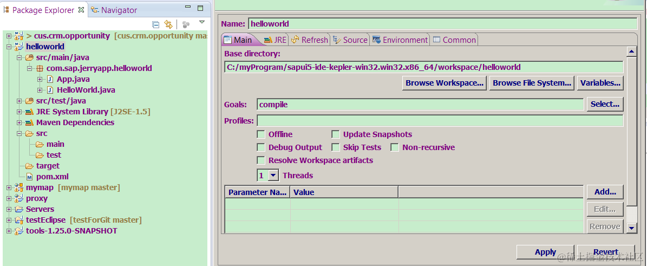Enable Resolve Workspace artifacts checkbox
The height and width of the screenshot is (266, 647).
pos(261,160)
